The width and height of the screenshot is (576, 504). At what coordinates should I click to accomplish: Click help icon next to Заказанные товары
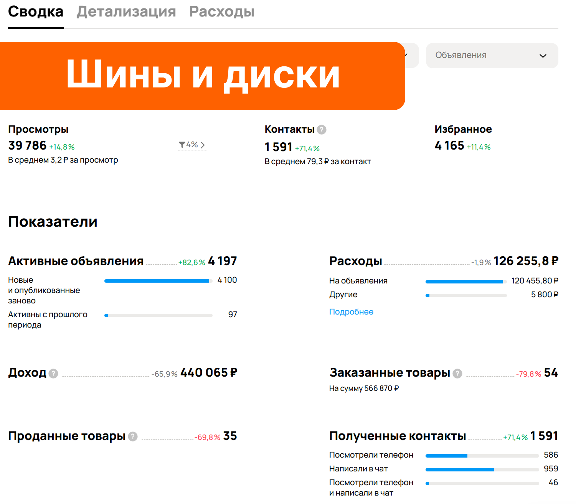click(x=457, y=373)
